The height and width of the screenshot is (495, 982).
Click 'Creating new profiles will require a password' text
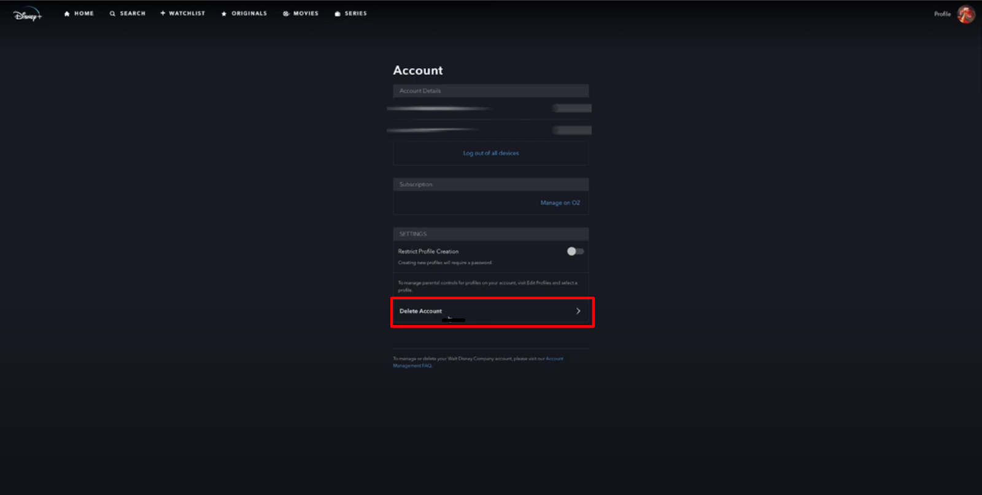[x=445, y=263]
